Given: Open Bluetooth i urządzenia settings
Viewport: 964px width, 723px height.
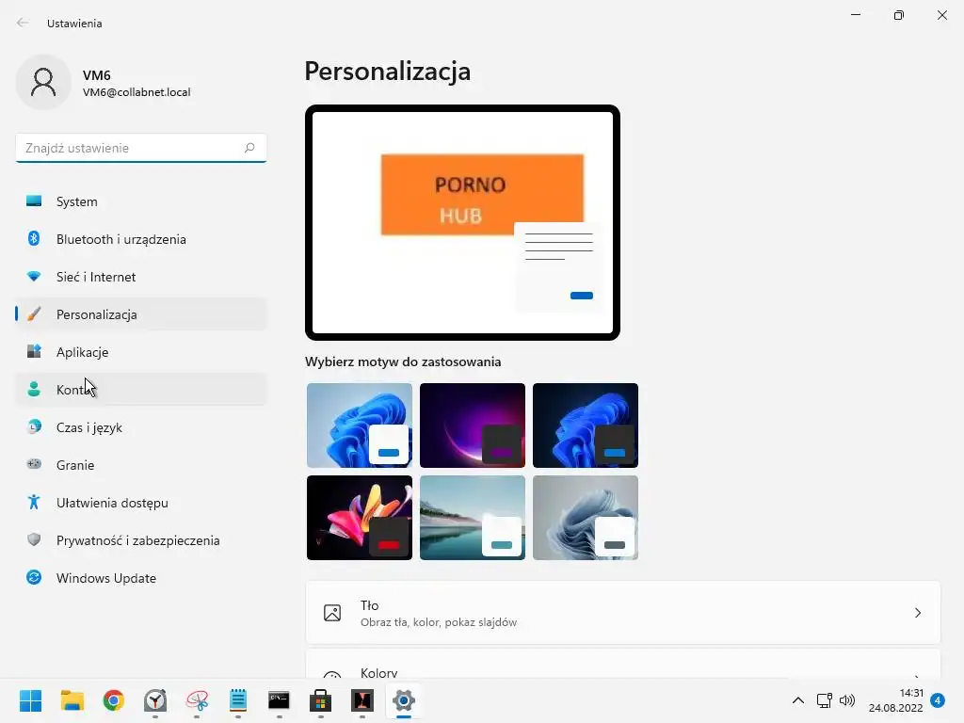Looking at the screenshot, I should click(x=141, y=239).
